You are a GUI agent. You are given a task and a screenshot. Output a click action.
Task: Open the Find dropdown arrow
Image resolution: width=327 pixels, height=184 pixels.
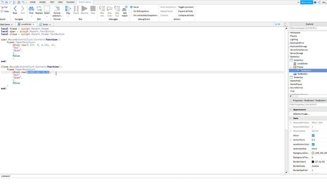coord(31,16)
